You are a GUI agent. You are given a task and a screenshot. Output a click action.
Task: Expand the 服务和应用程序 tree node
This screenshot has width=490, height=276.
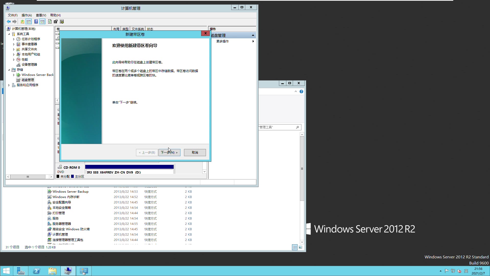(x=9, y=85)
